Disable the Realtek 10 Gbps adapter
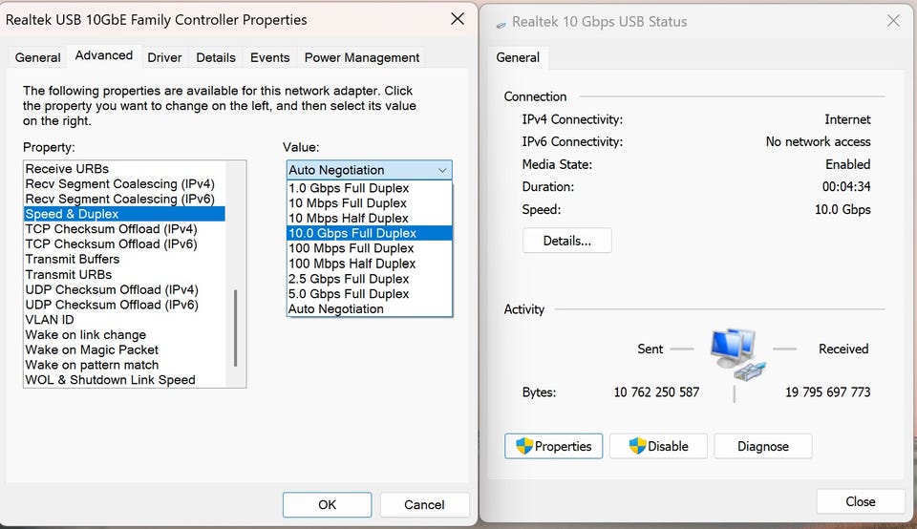 point(658,446)
